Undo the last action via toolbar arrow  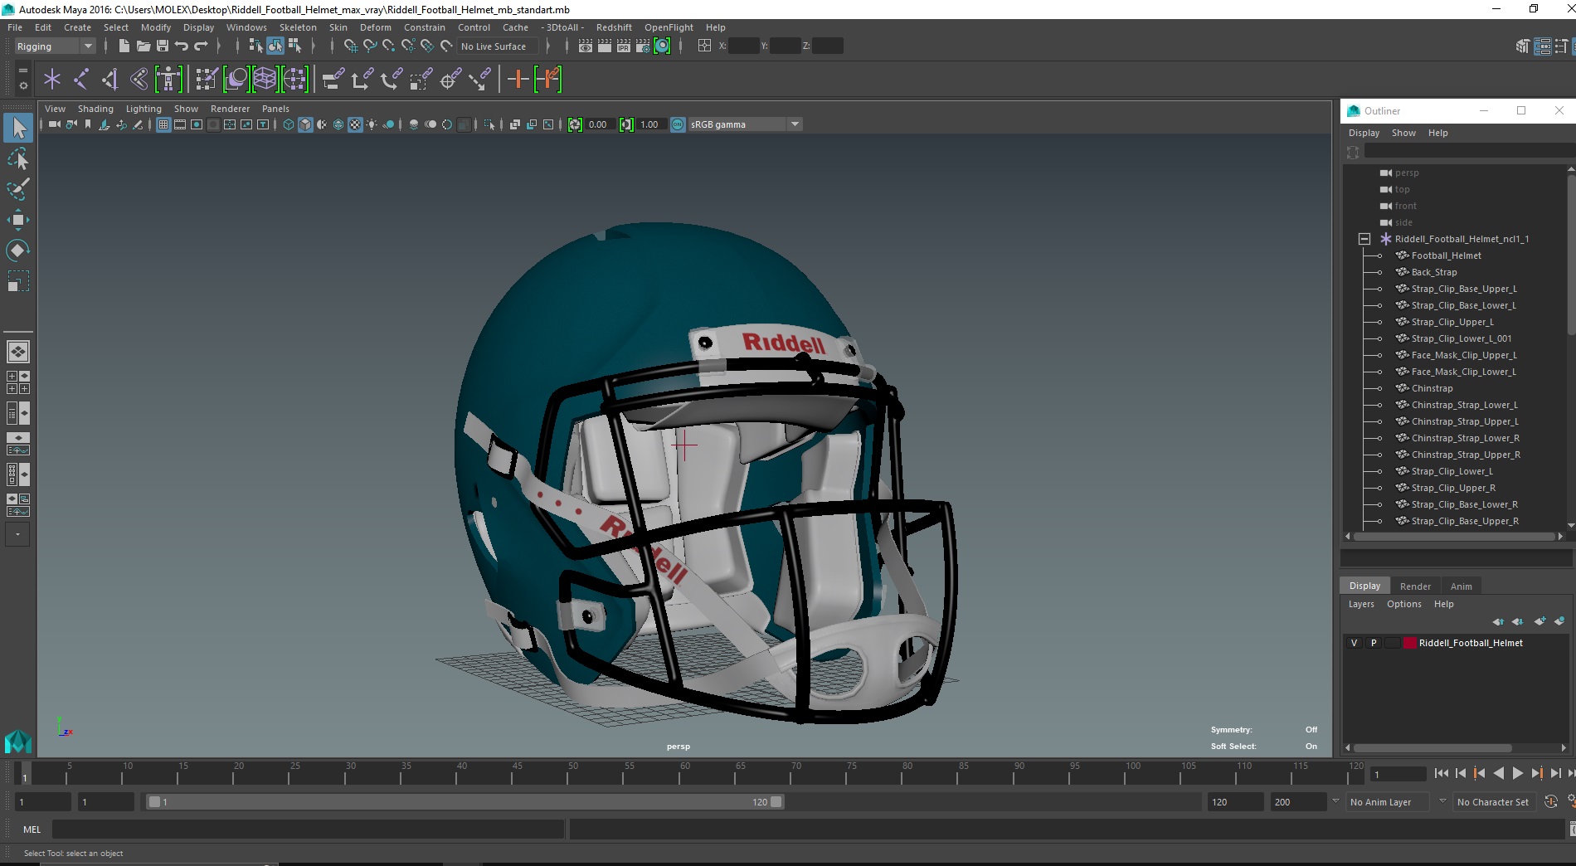pyautogui.click(x=181, y=46)
